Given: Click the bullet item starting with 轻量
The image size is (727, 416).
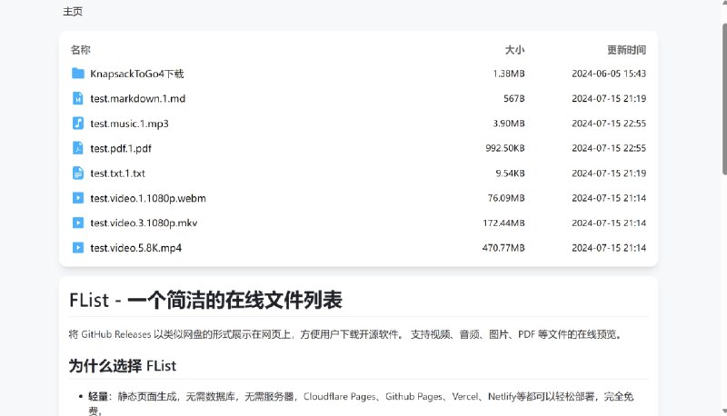Looking at the screenshot, I should 361,403.
